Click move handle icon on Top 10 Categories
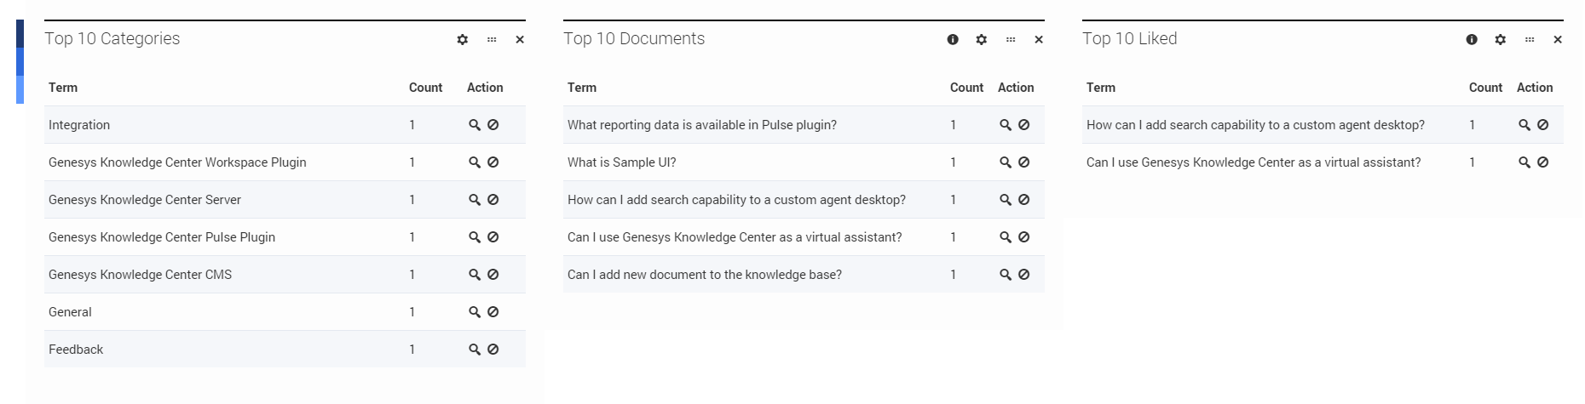The height and width of the screenshot is (404, 1585). pos(492,39)
